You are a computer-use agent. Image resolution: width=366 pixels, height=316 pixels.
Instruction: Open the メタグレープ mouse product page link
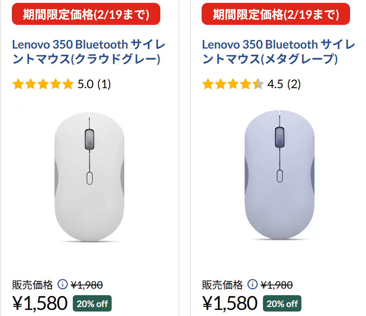tap(278, 51)
